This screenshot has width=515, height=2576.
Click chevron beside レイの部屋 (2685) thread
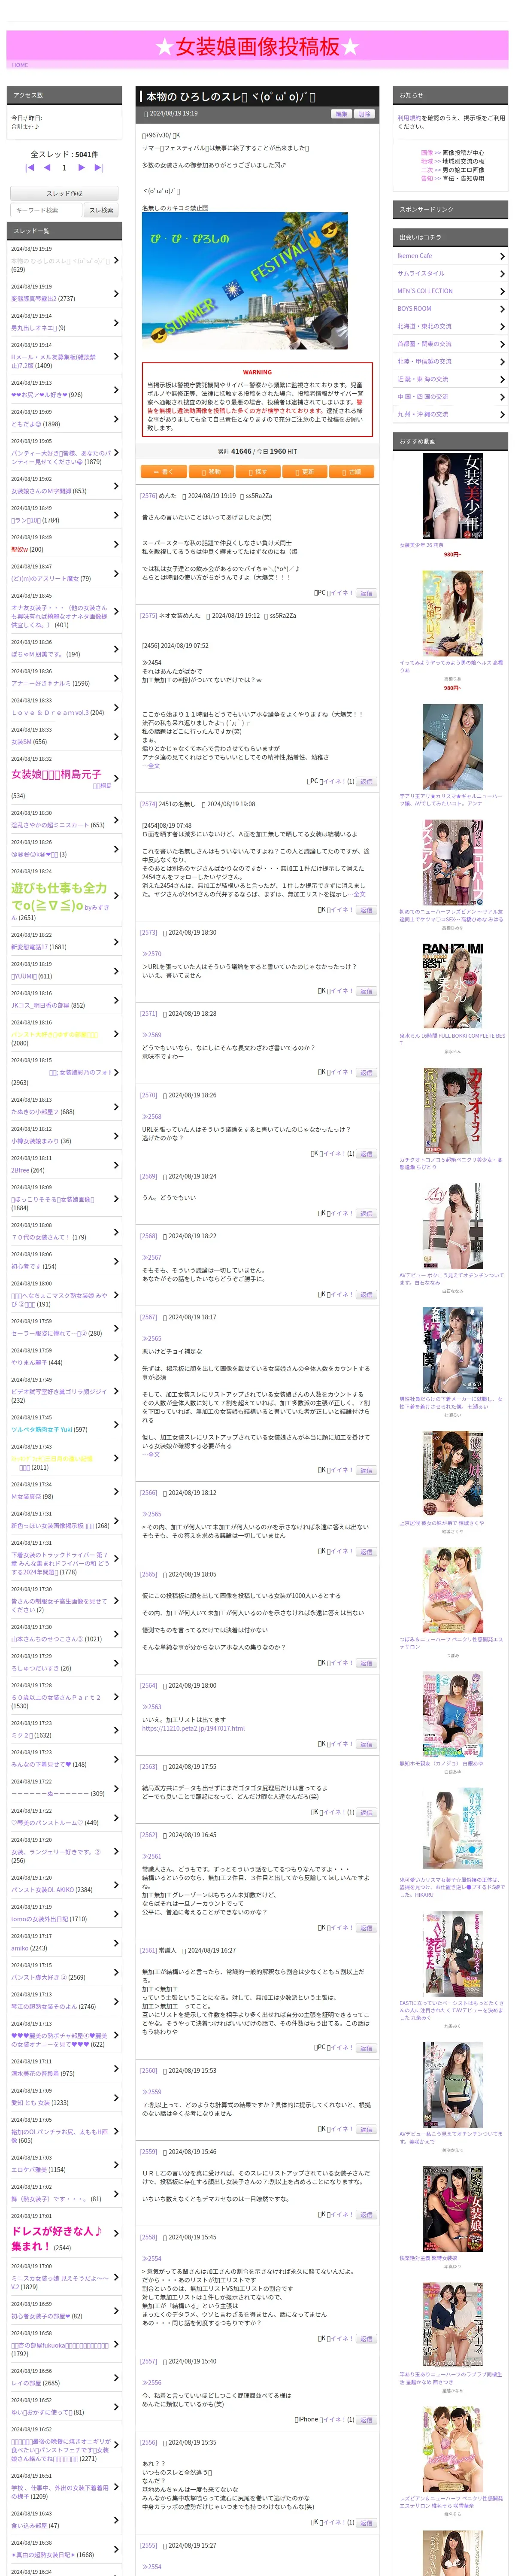click(x=116, y=2378)
